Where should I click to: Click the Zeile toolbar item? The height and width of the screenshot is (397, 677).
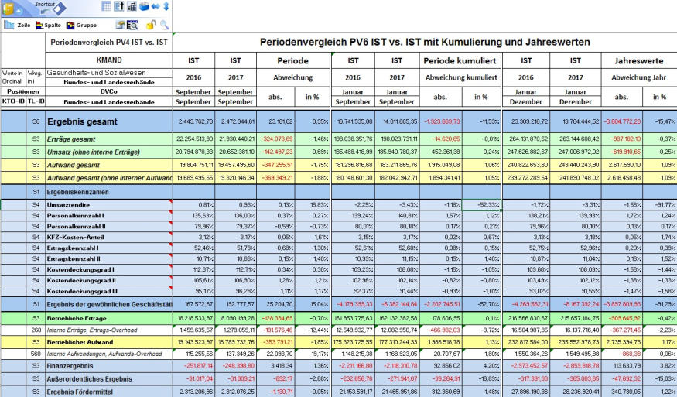[17, 26]
